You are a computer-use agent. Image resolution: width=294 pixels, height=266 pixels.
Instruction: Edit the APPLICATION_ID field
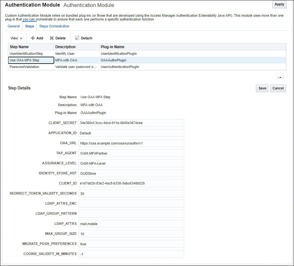pyautogui.click(x=131, y=133)
